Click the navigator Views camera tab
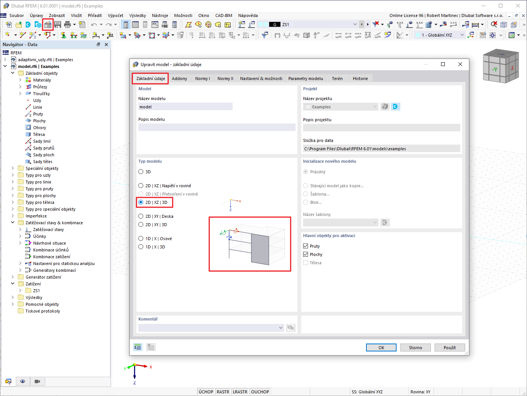Image resolution: width=527 pixels, height=396 pixels. coord(37,381)
